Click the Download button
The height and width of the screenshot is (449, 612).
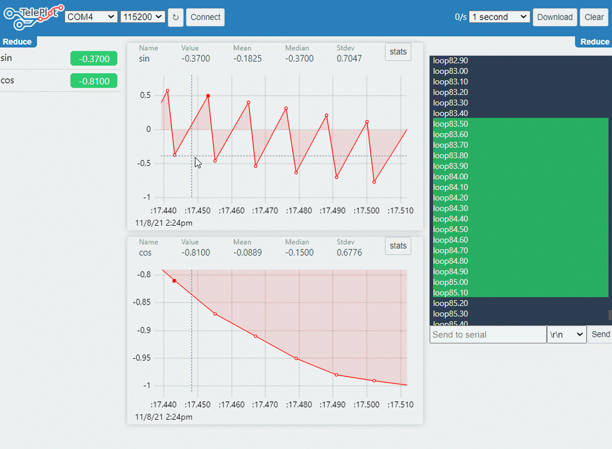(555, 17)
